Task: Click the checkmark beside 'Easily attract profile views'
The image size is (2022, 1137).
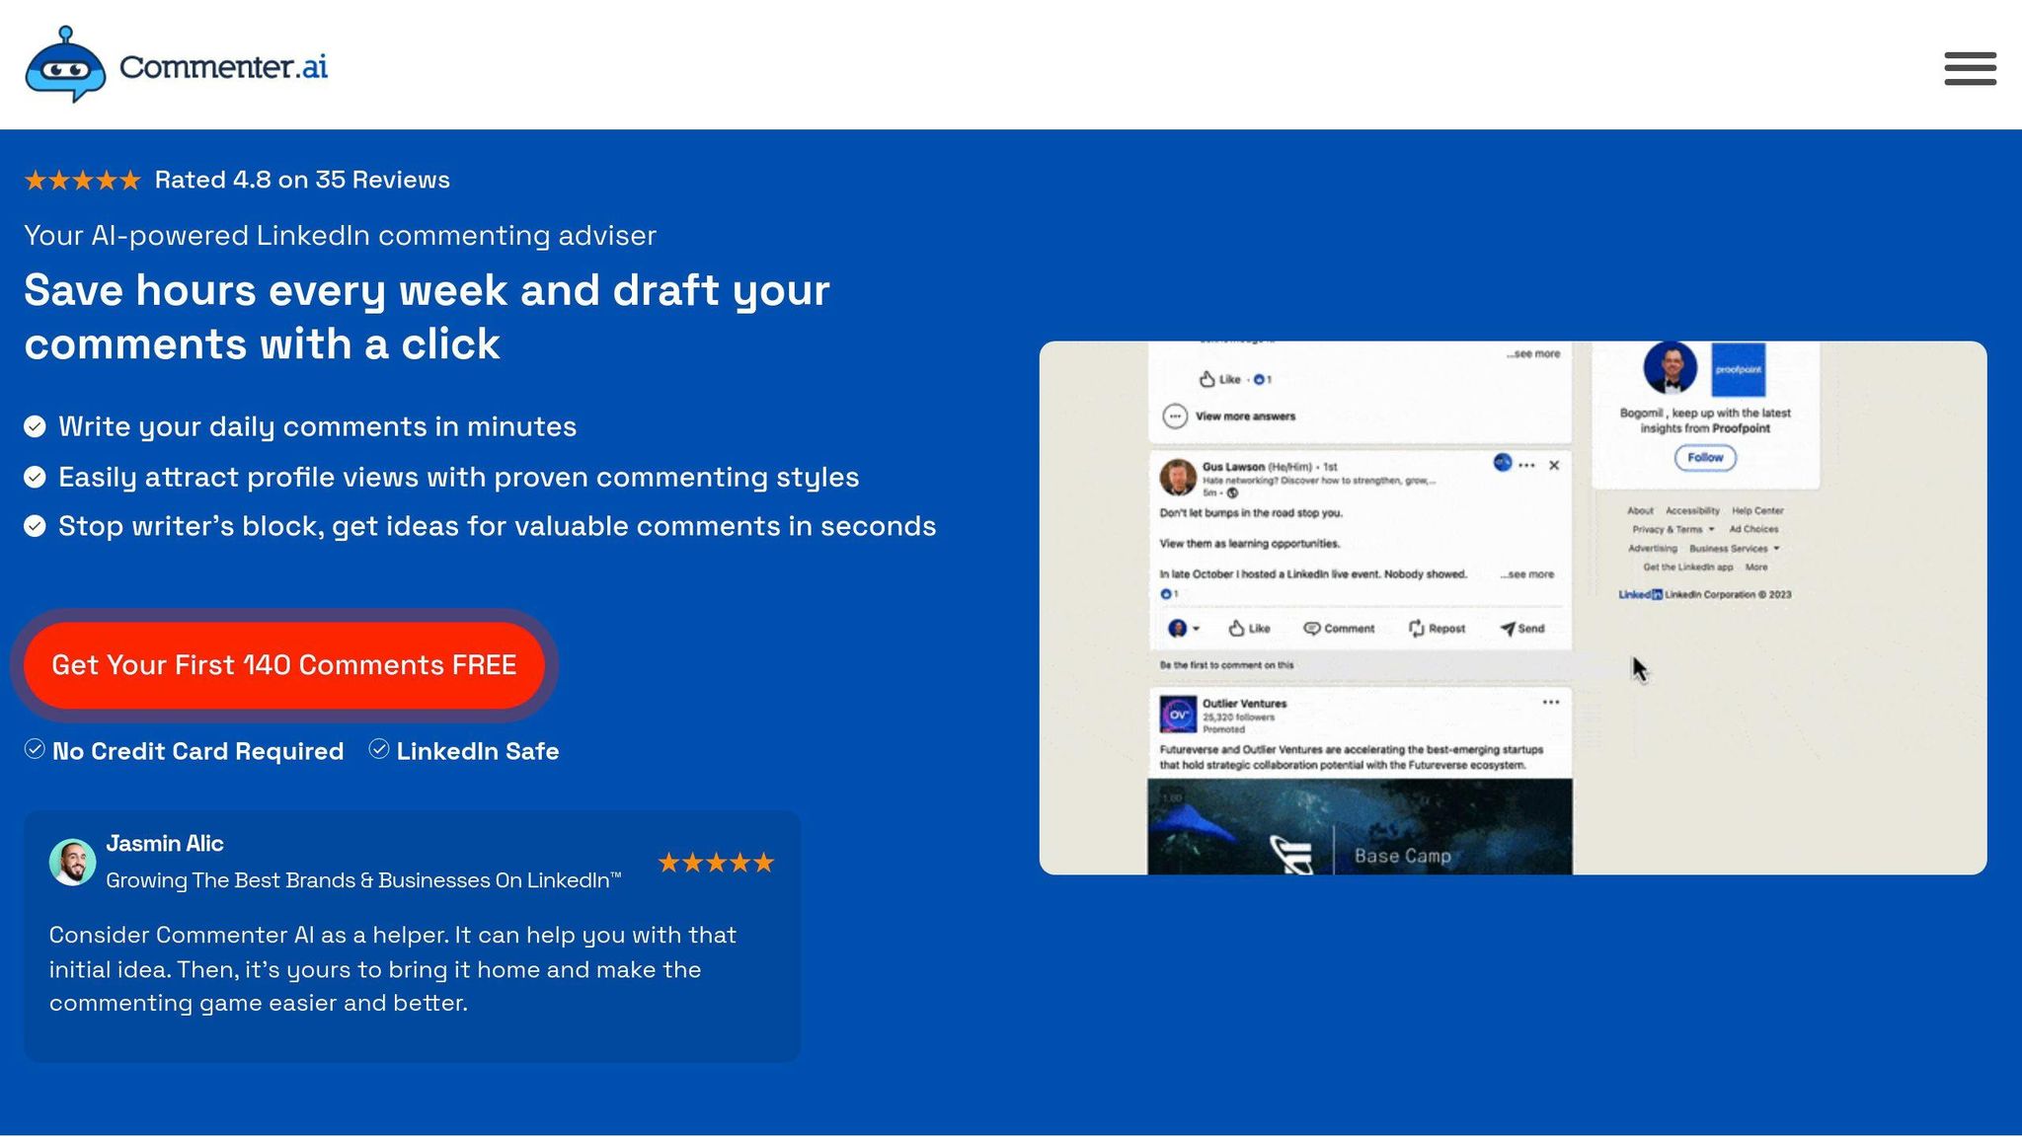Action: 35,477
